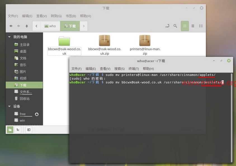Open the file search magnifier

(175, 26)
